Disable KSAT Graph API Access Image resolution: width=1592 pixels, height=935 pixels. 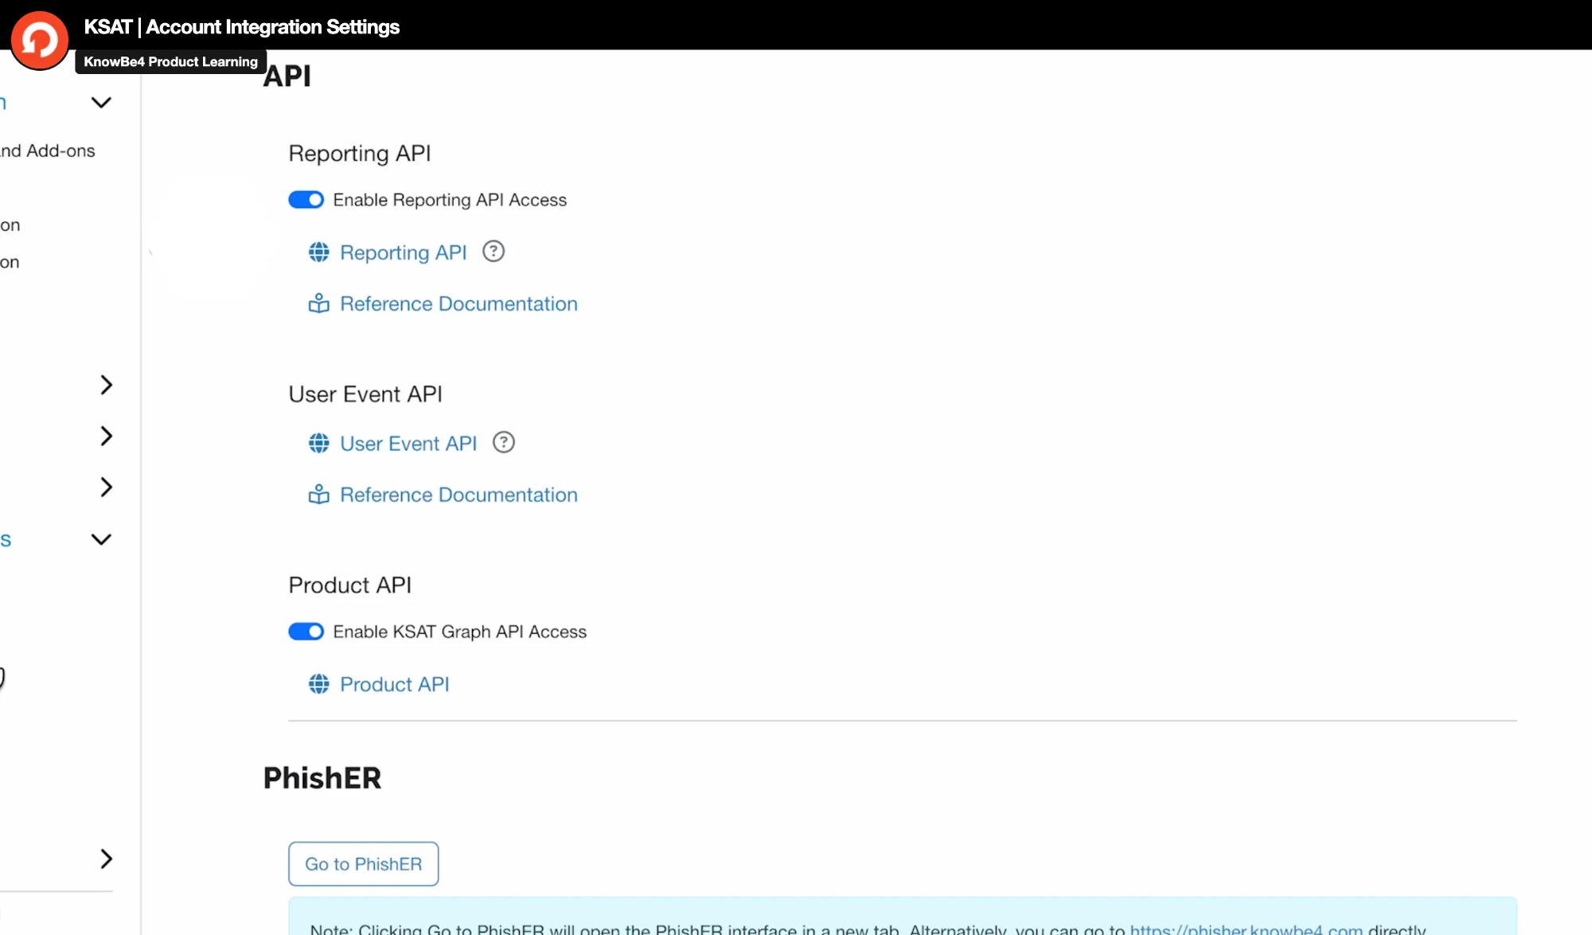pos(306,631)
